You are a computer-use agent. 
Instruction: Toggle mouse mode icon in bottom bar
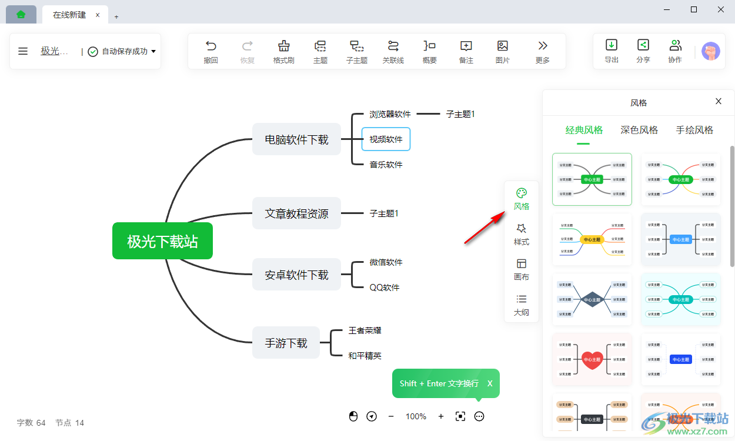(x=353, y=416)
